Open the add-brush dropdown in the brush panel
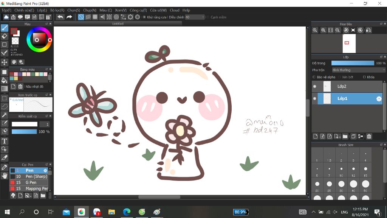 (x=28, y=196)
